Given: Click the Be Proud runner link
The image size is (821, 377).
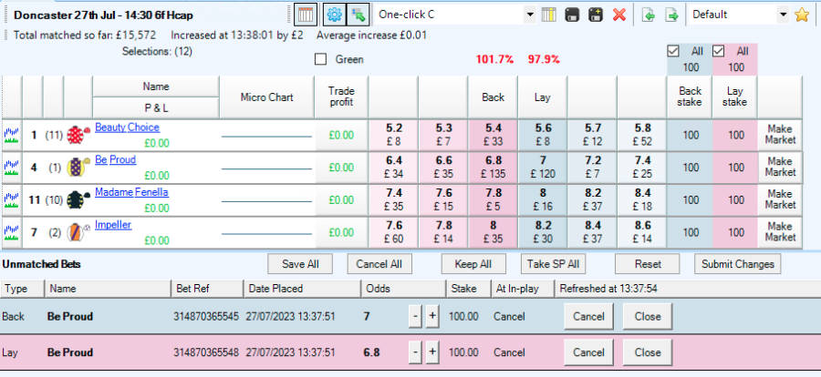Looking at the screenshot, I should [x=115, y=159].
